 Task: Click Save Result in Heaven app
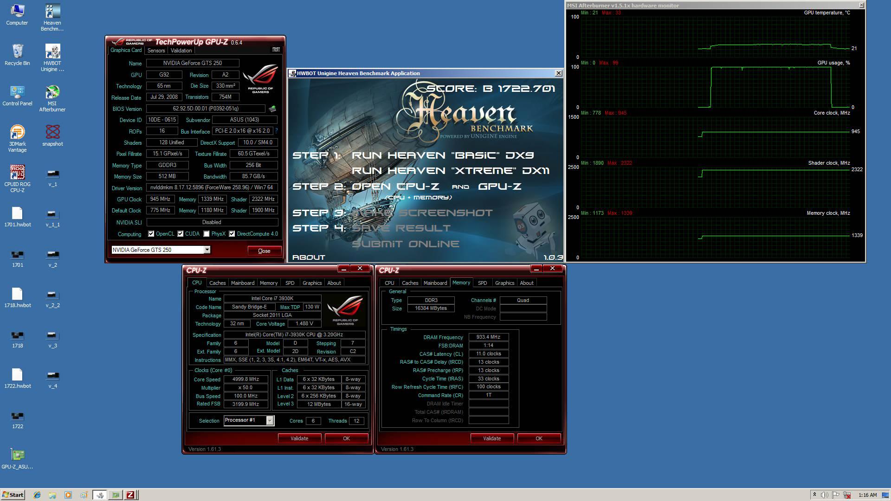[401, 228]
